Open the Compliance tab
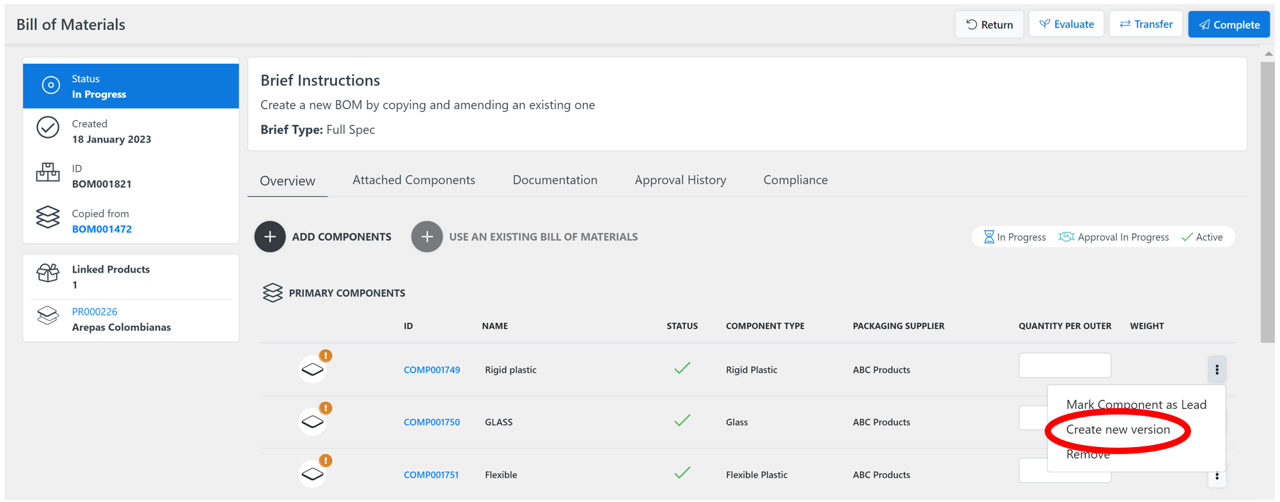This screenshot has width=1280, height=502. click(x=795, y=180)
